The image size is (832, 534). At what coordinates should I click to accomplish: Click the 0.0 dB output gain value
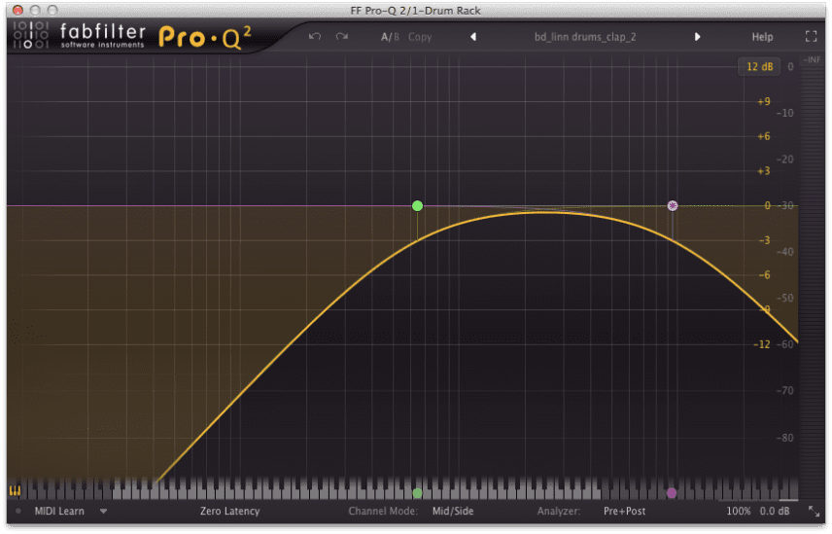tap(775, 512)
